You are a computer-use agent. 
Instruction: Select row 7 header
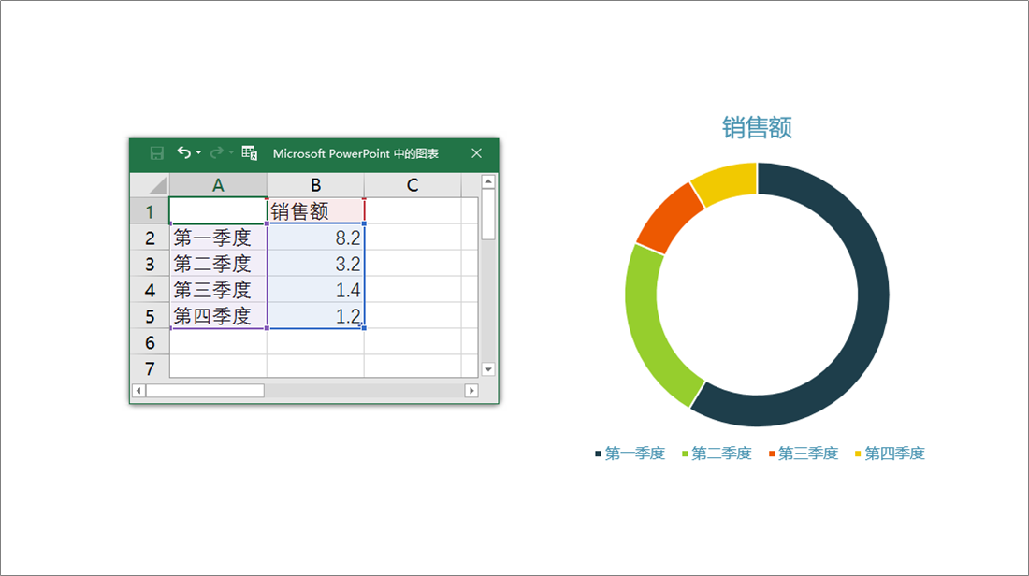[x=150, y=367]
